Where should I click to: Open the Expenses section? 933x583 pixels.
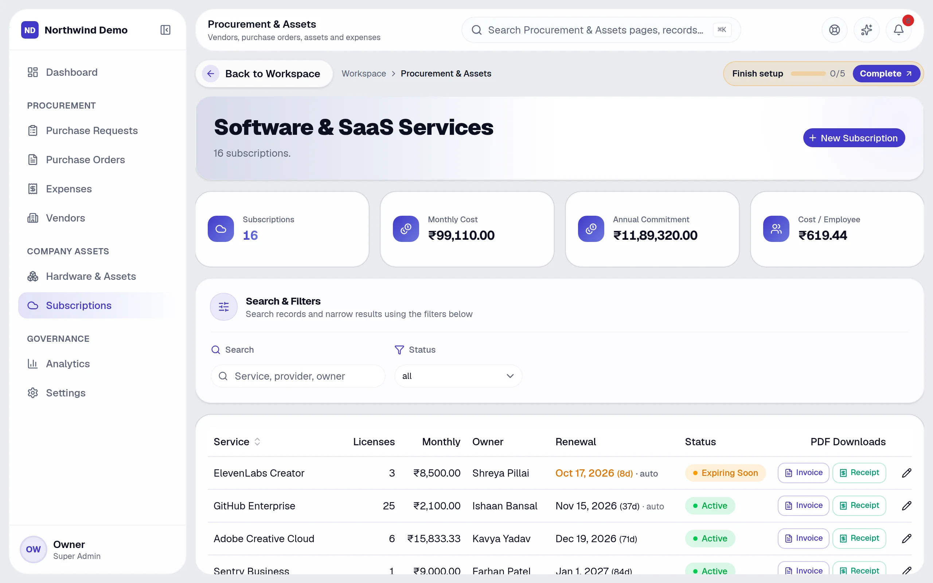coord(97,189)
